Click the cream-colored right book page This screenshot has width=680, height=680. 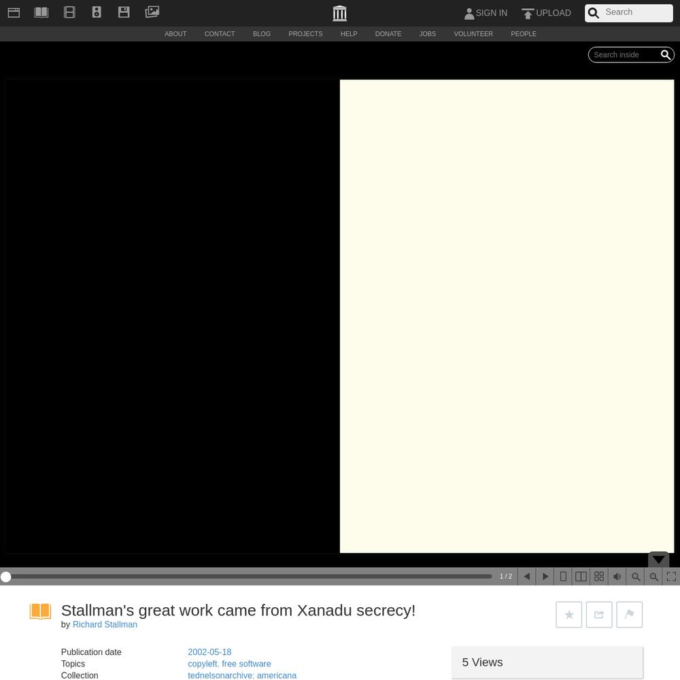point(507,316)
